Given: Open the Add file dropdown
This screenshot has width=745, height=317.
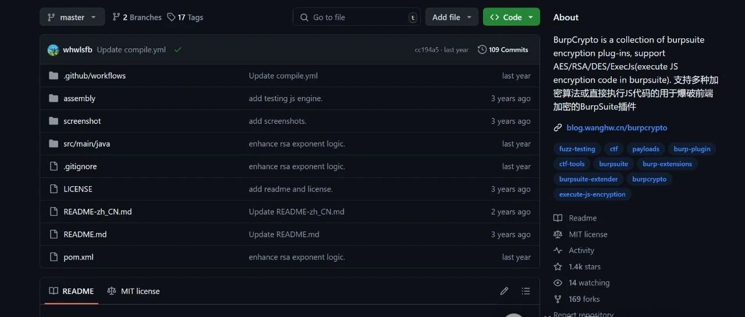Looking at the screenshot, I should [452, 17].
